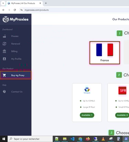Select Buy 4g Proxy menu item
Screen dimensions: 129x142
(x=16, y=75)
